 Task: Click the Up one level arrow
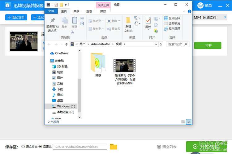click(x=67, y=44)
